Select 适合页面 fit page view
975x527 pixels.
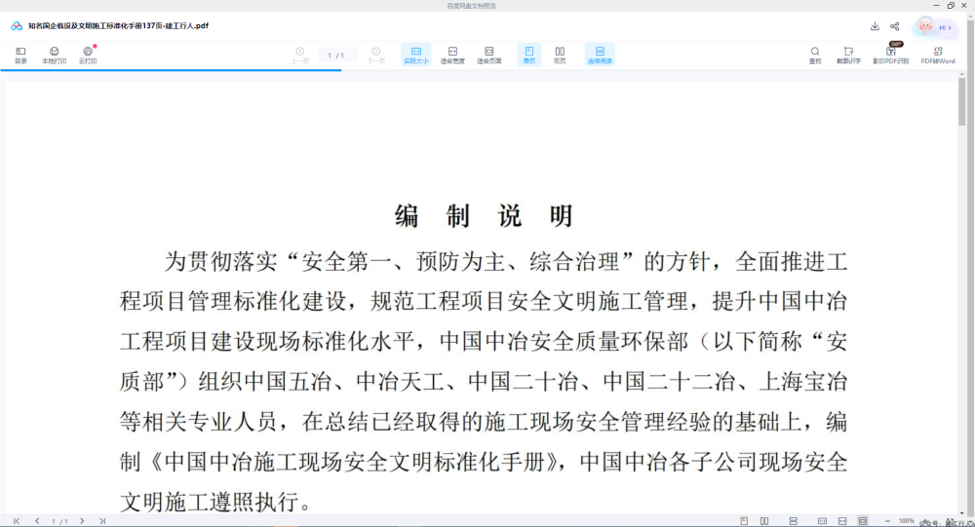[x=489, y=55]
